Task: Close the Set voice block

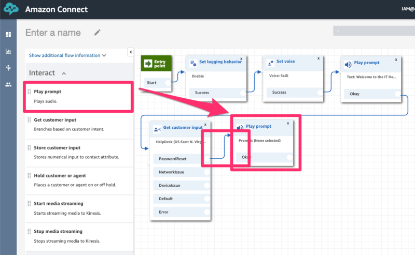Action: coord(319,58)
